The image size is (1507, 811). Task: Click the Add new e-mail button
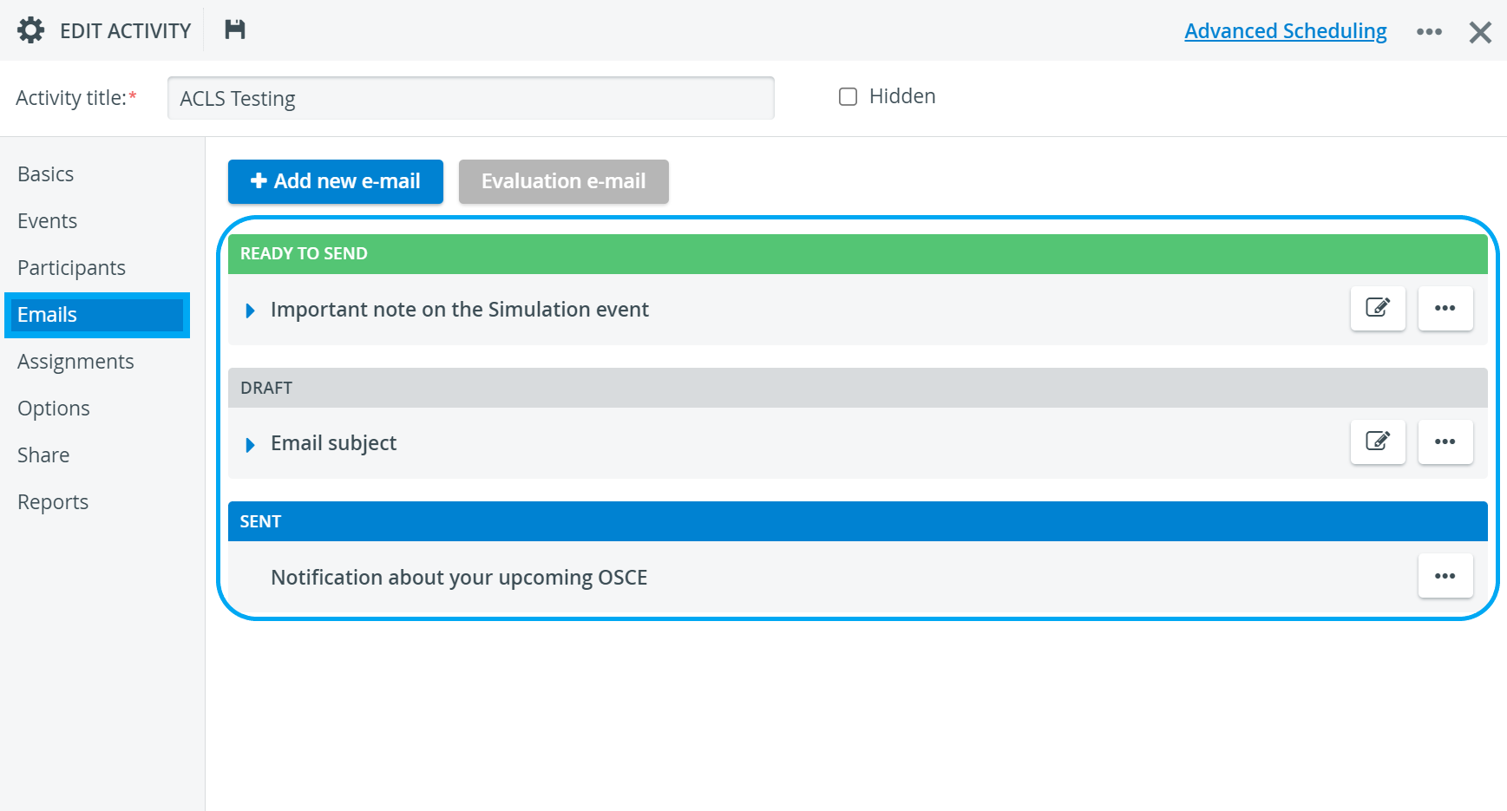pos(336,181)
